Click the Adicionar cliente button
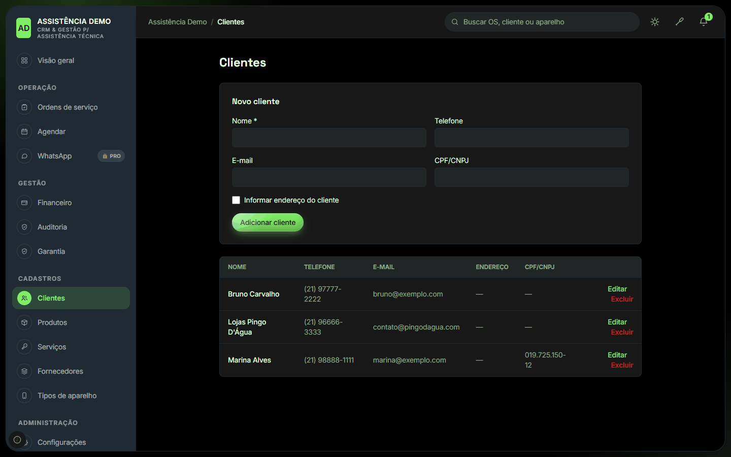Viewport: 731px width, 457px height. click(x=268, y=222)
